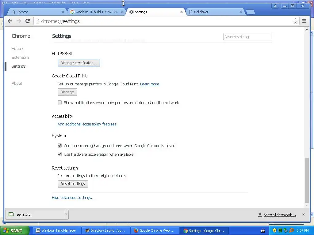
Task: Open the penis.crt download options dropdown arrow
Action: tap(66, 214)
